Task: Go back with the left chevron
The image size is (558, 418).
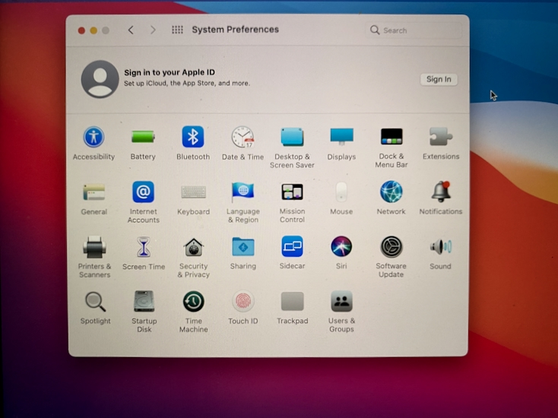Action: (131, 30)
